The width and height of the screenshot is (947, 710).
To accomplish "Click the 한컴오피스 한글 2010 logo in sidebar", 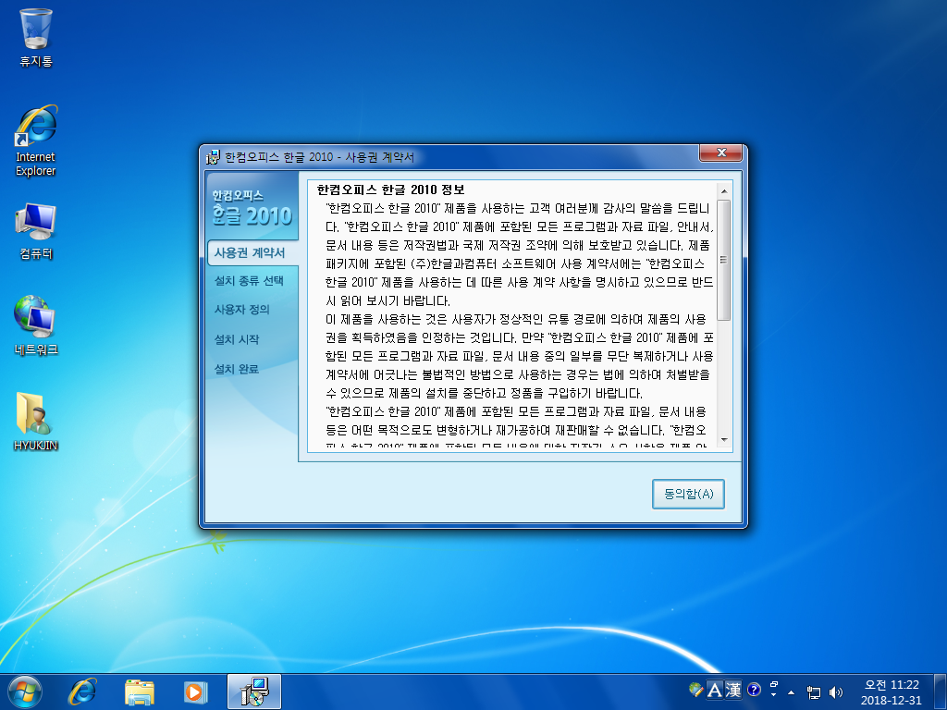I will (252, 208).
